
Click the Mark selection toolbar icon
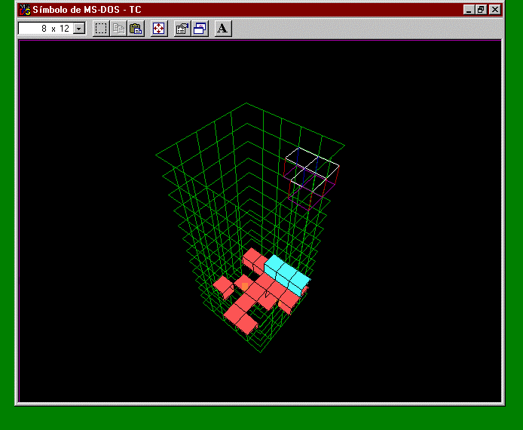pos(101,29)
